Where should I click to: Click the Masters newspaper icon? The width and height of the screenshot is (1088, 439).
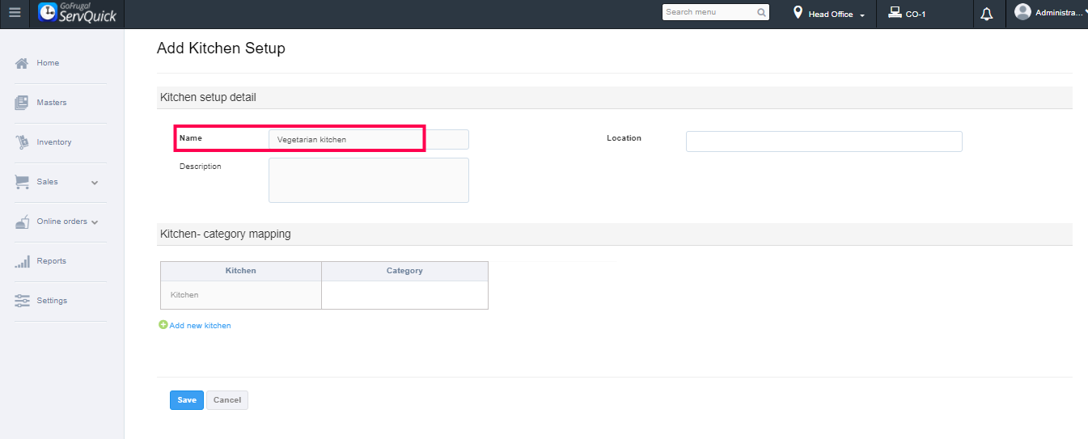tap(22, 103)
